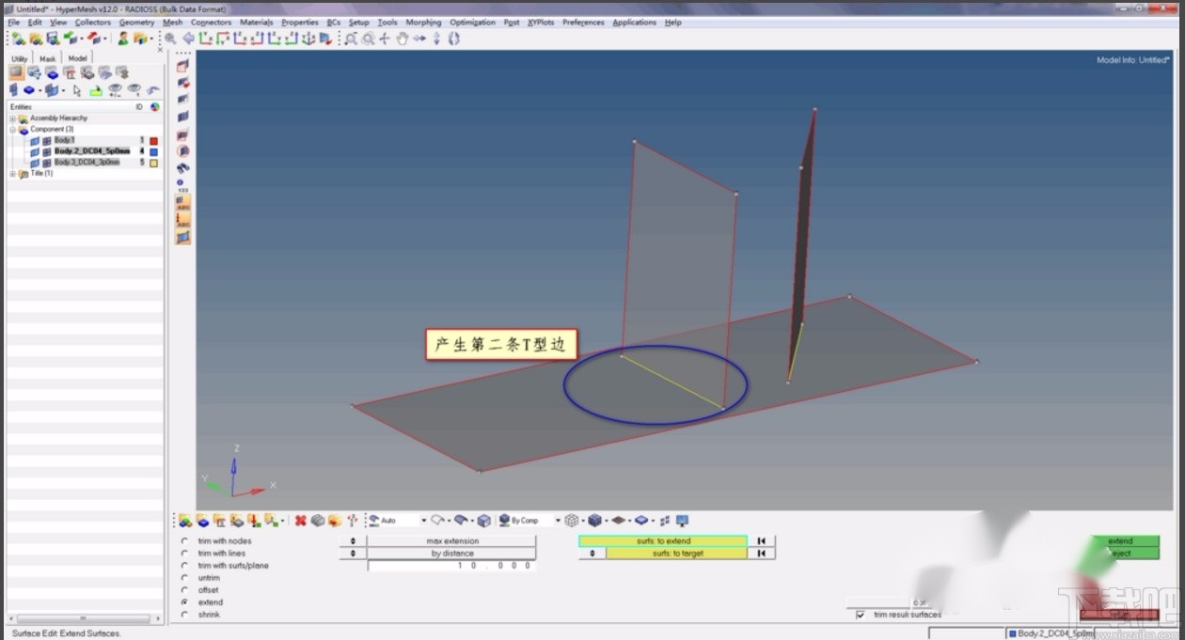Screen dimensions: 1185x640
Task: Click the monitor display icon in bottom toolbar
Action: 683,521
